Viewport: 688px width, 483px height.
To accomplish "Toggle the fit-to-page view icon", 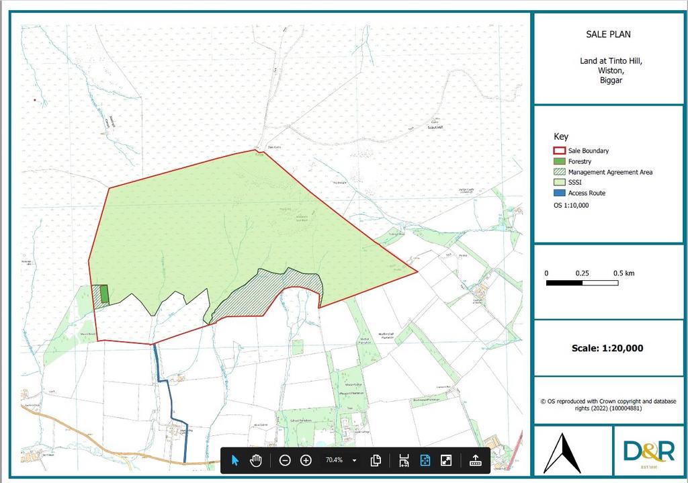I will pos(424,460).
